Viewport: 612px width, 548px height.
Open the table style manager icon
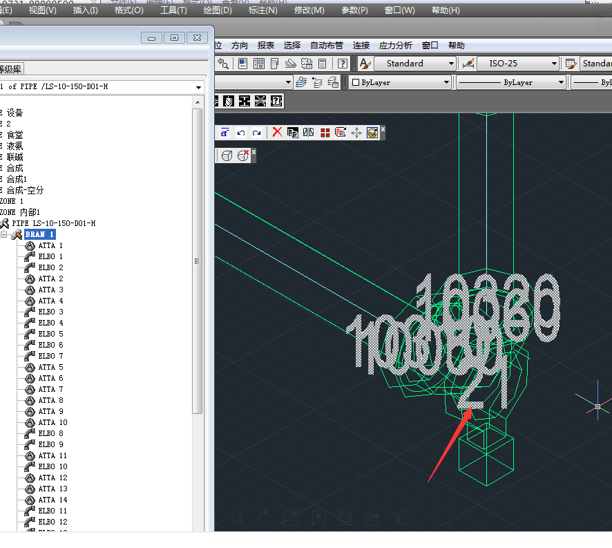571,64
